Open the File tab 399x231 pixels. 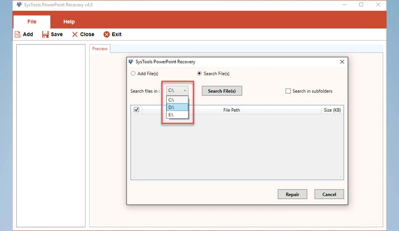tap(32, 21)
